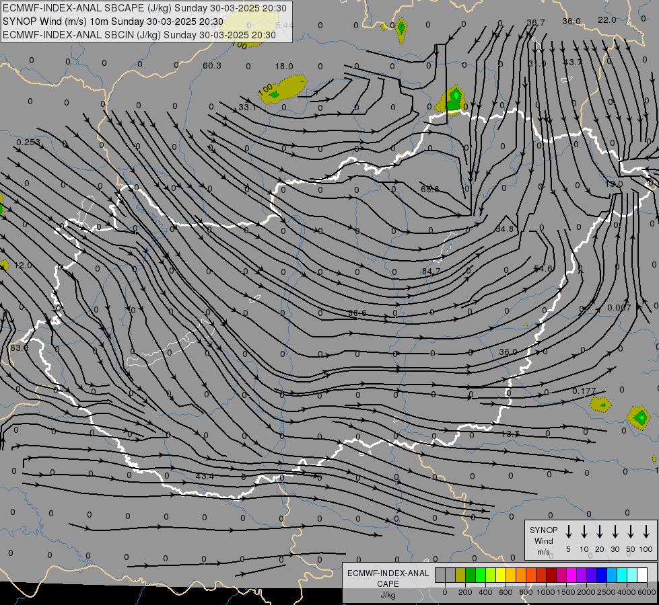Click the wind legend arrow for 50 m/s

(x=631, y=532)
